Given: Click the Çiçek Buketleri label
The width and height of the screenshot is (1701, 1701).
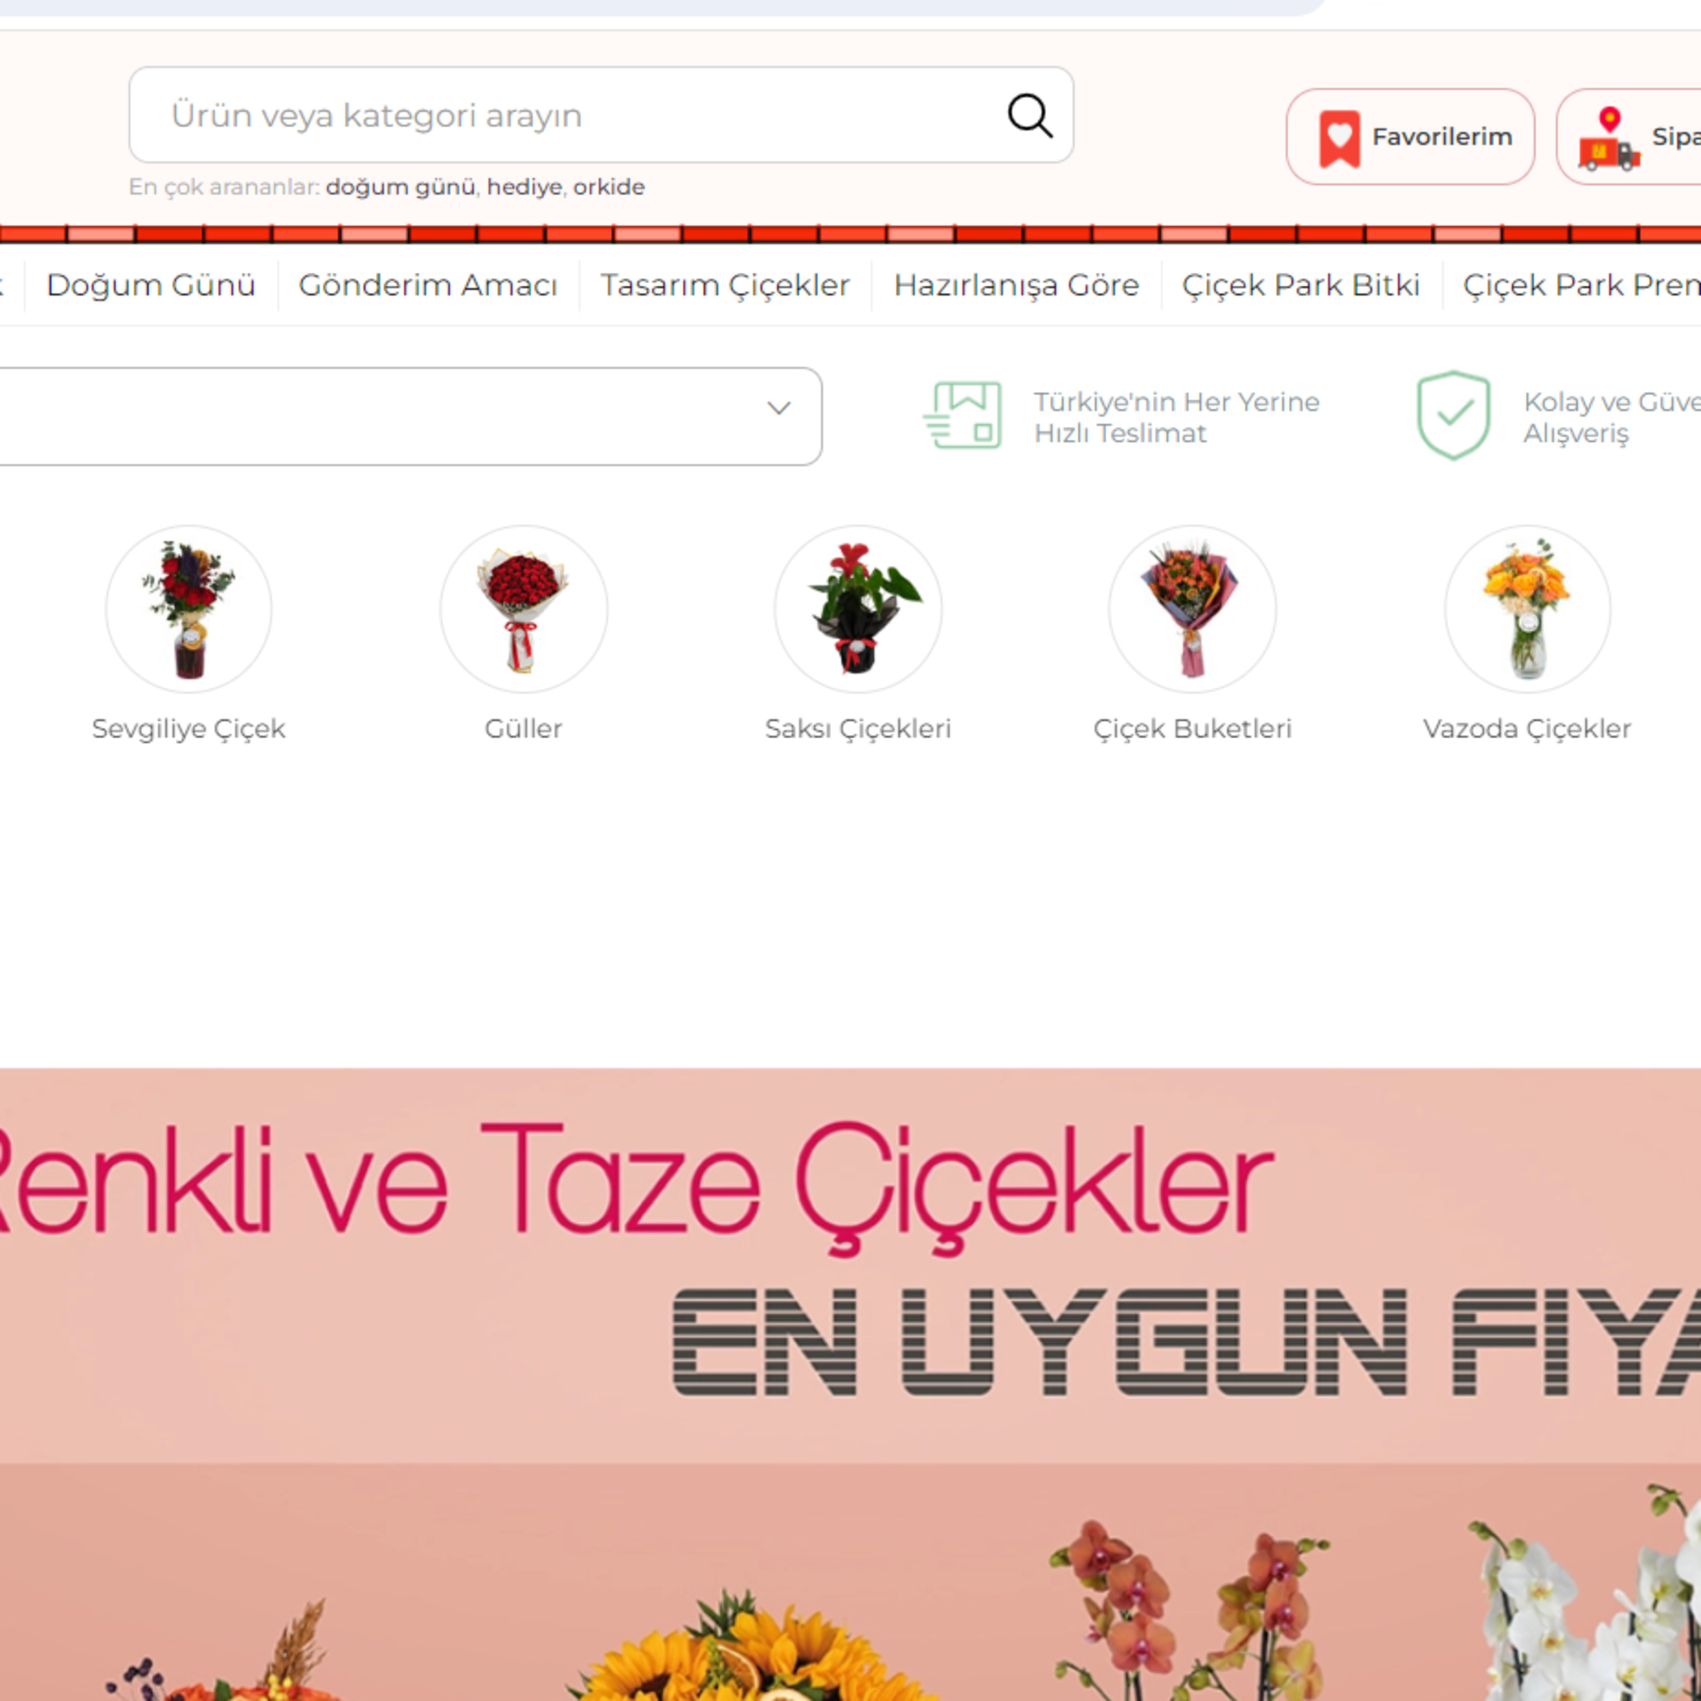Looking at the screenshot, I should click(1192, 729).
